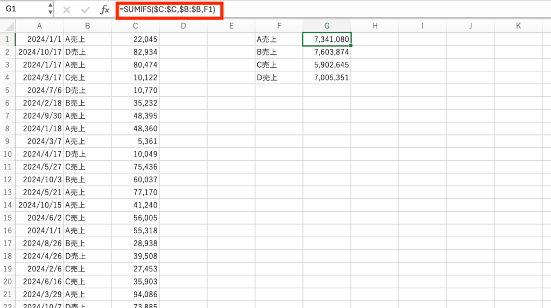Screen dimensions: 551x308
Task: Click the cancel (X) icon in formula bar
Action: point(66,10)
